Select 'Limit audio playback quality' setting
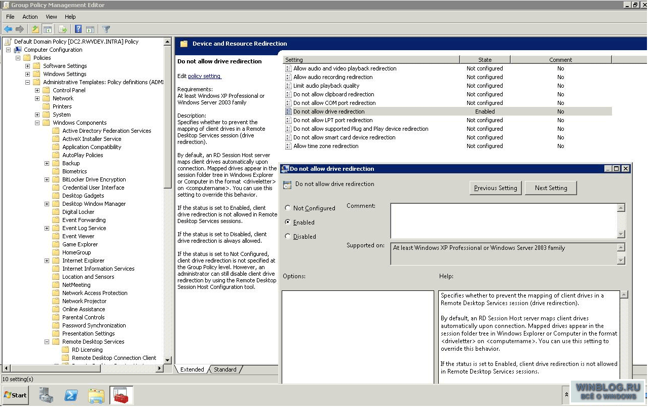 click(326, 86)
